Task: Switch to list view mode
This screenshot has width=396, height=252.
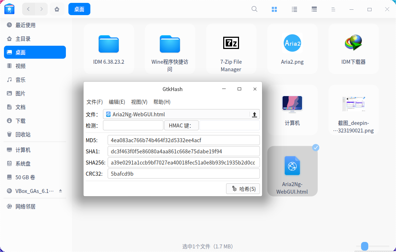Action: click(294, 9)
